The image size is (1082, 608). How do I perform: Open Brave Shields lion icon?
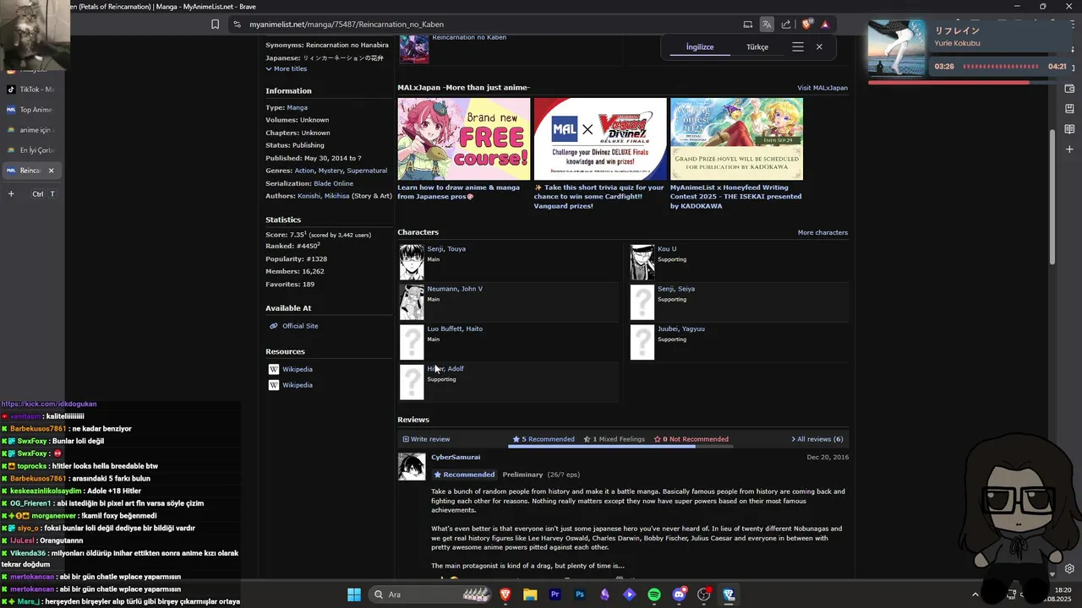(x=807, y=24)
